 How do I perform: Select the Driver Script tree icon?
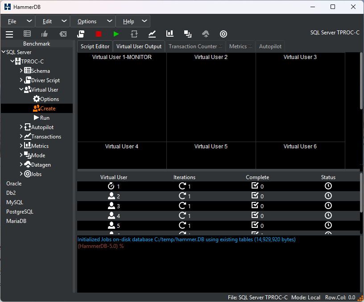pyautogui.click(x=28, y=80)
